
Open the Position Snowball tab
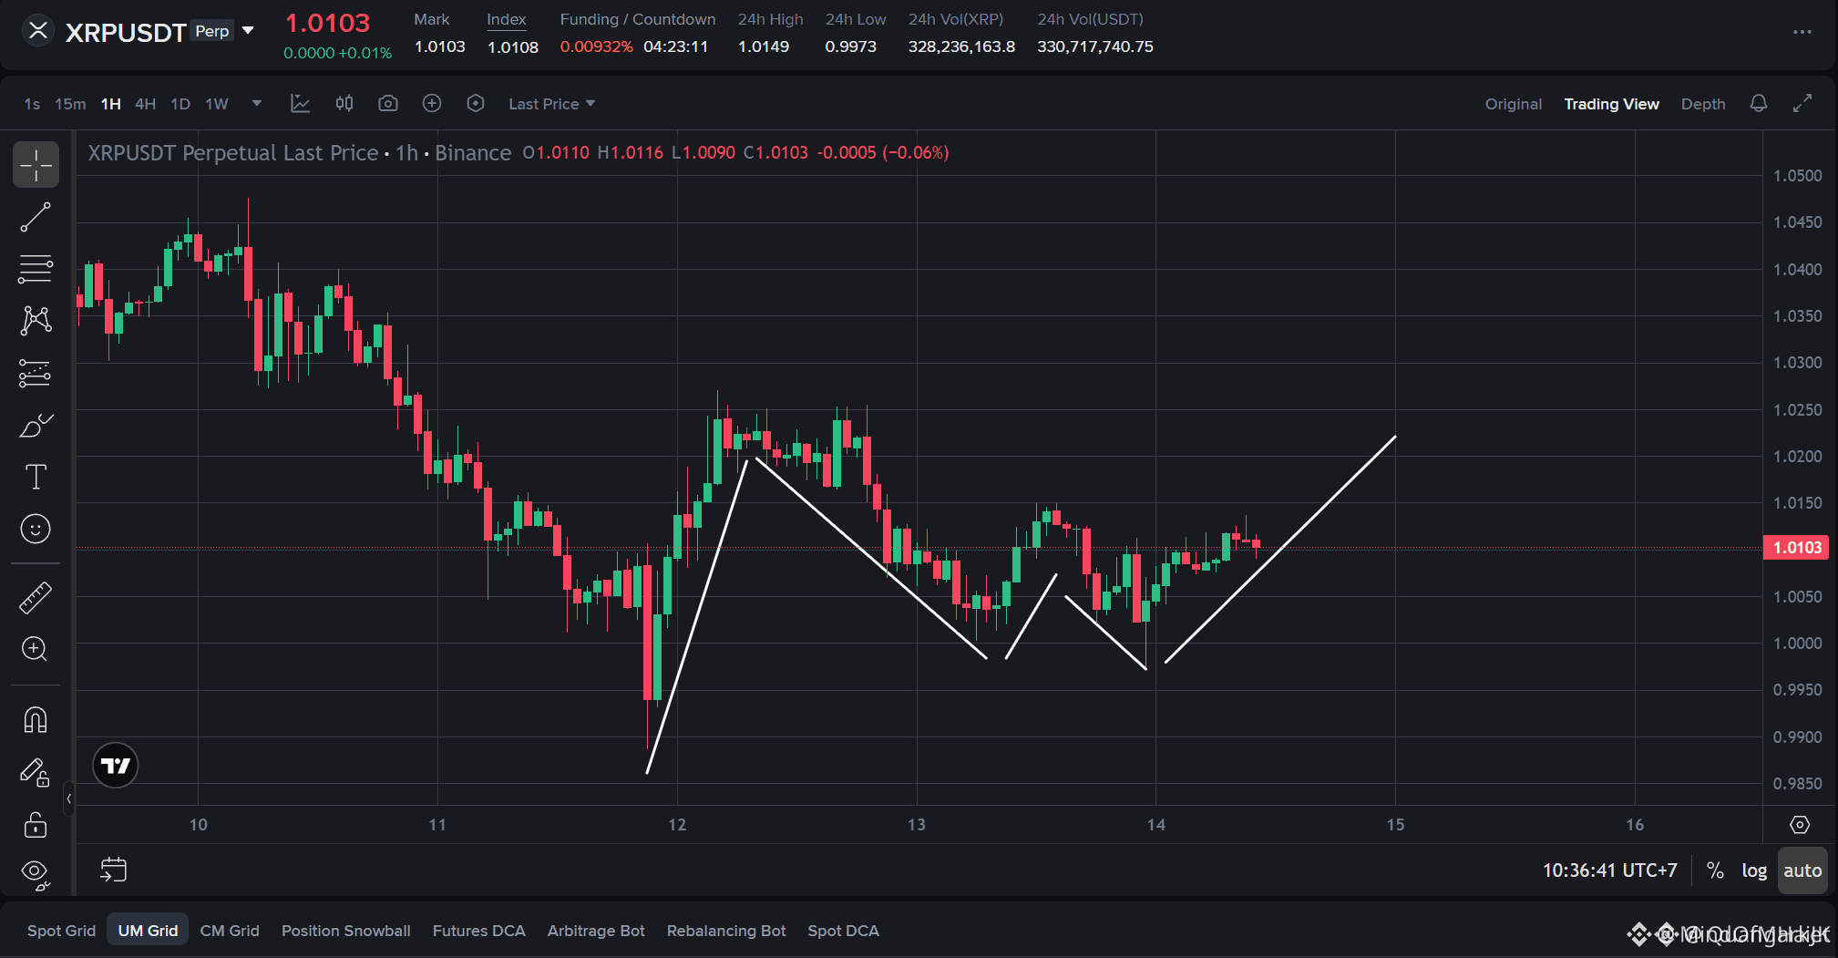point(346,931)
